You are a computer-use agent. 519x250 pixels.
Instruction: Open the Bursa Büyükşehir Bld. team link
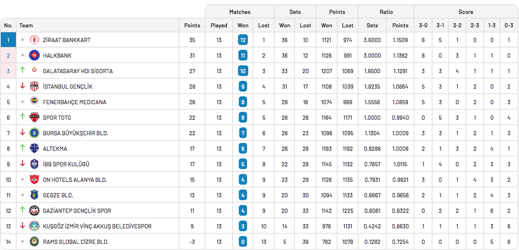[x=75, y=133]
